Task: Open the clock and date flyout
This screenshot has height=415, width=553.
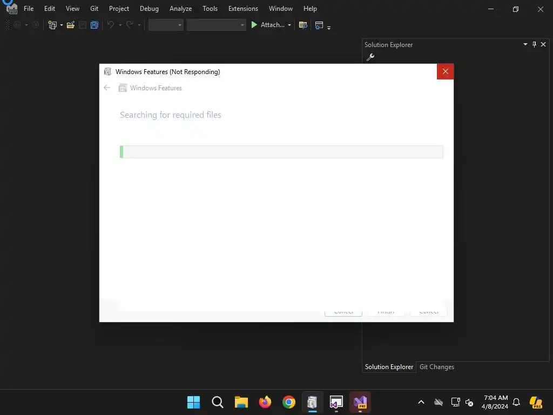Action: 495,402
